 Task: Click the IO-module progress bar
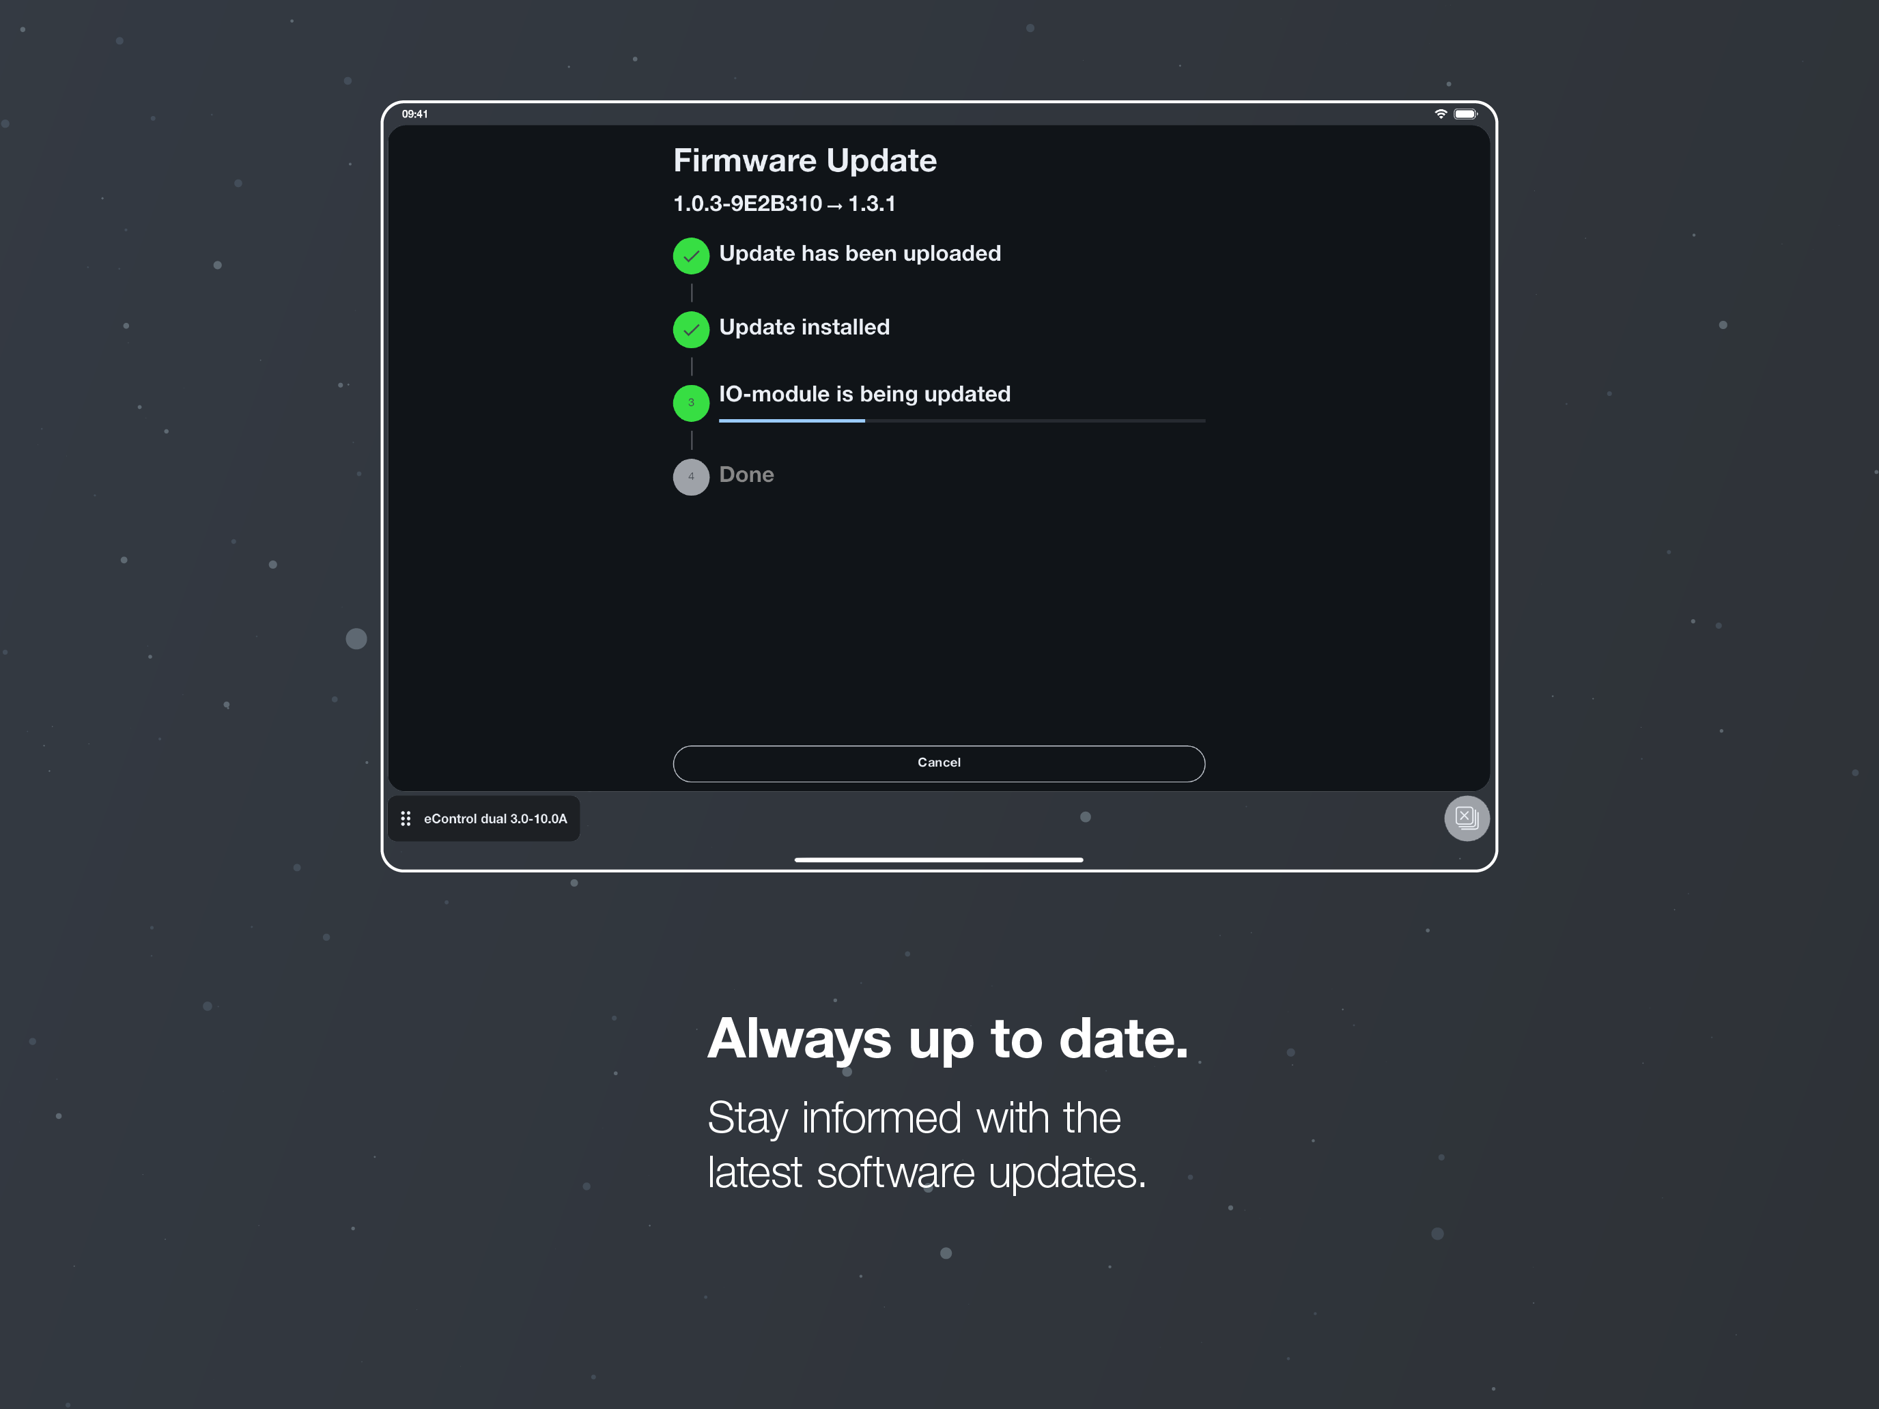click(x=961, y=421)
